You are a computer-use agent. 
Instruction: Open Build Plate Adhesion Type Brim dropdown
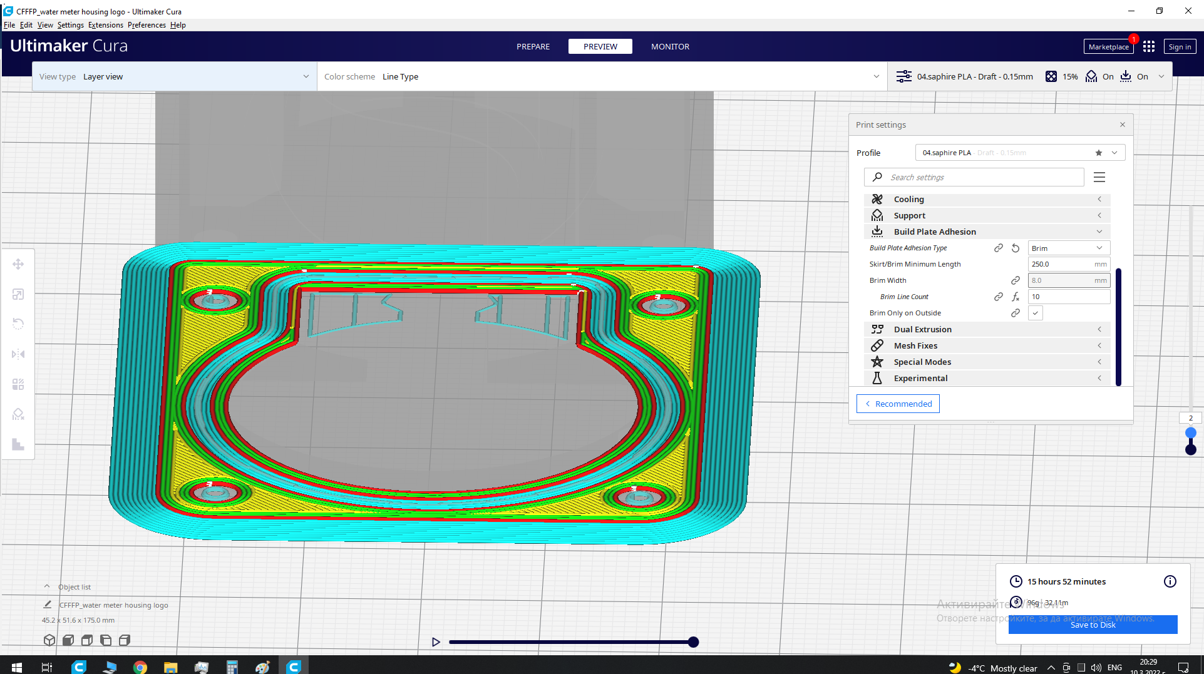[x=1069, y=248]
